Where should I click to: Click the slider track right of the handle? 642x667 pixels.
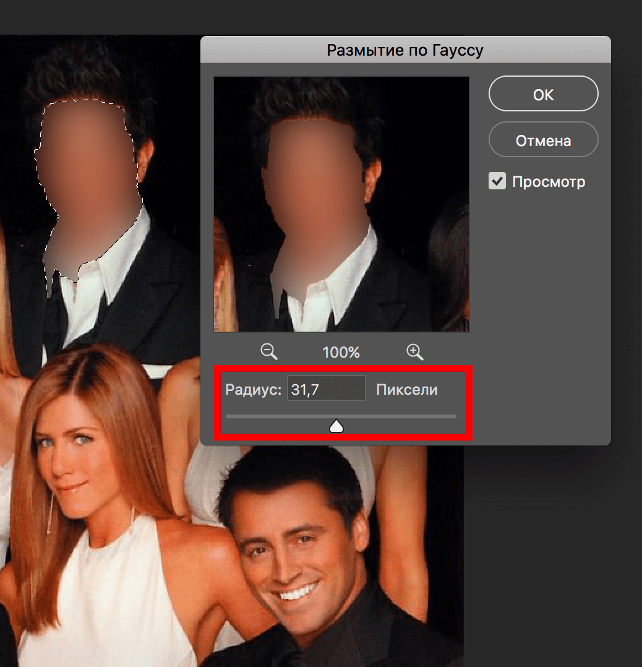tap(402, 416)
